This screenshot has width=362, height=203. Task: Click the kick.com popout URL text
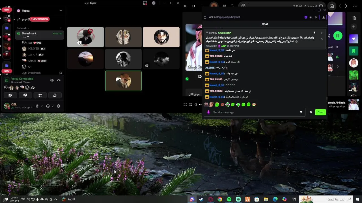pyautogui.click(x=224, y=17)
